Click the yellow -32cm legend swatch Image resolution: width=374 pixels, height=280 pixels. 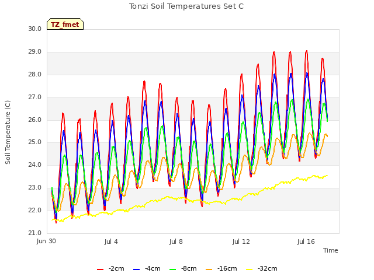(x=250, y=269)
